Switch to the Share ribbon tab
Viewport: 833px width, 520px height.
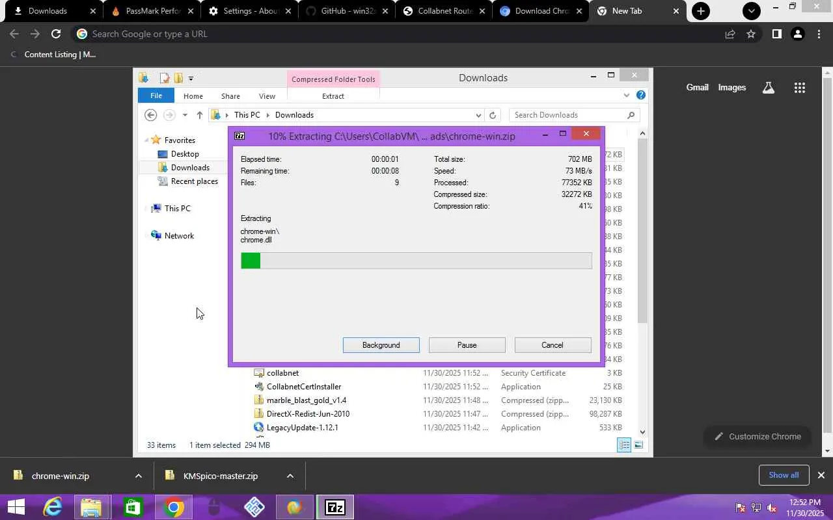point(230,96)
